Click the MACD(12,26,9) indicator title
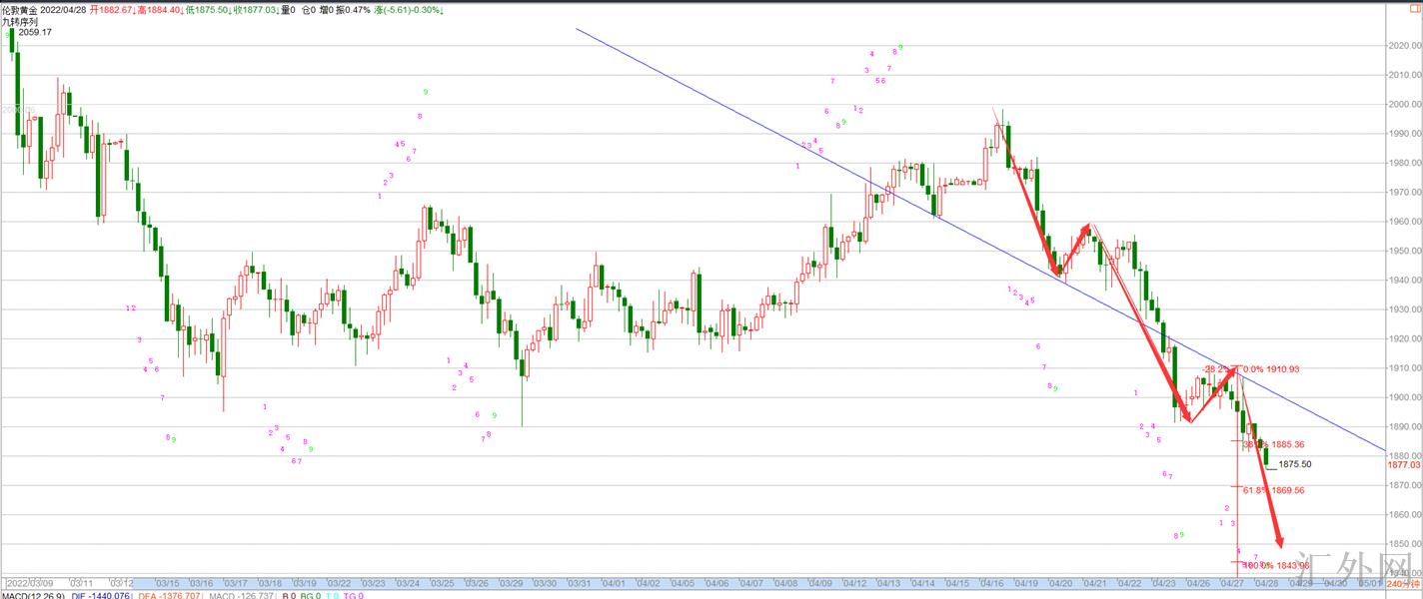 [33, 595]
